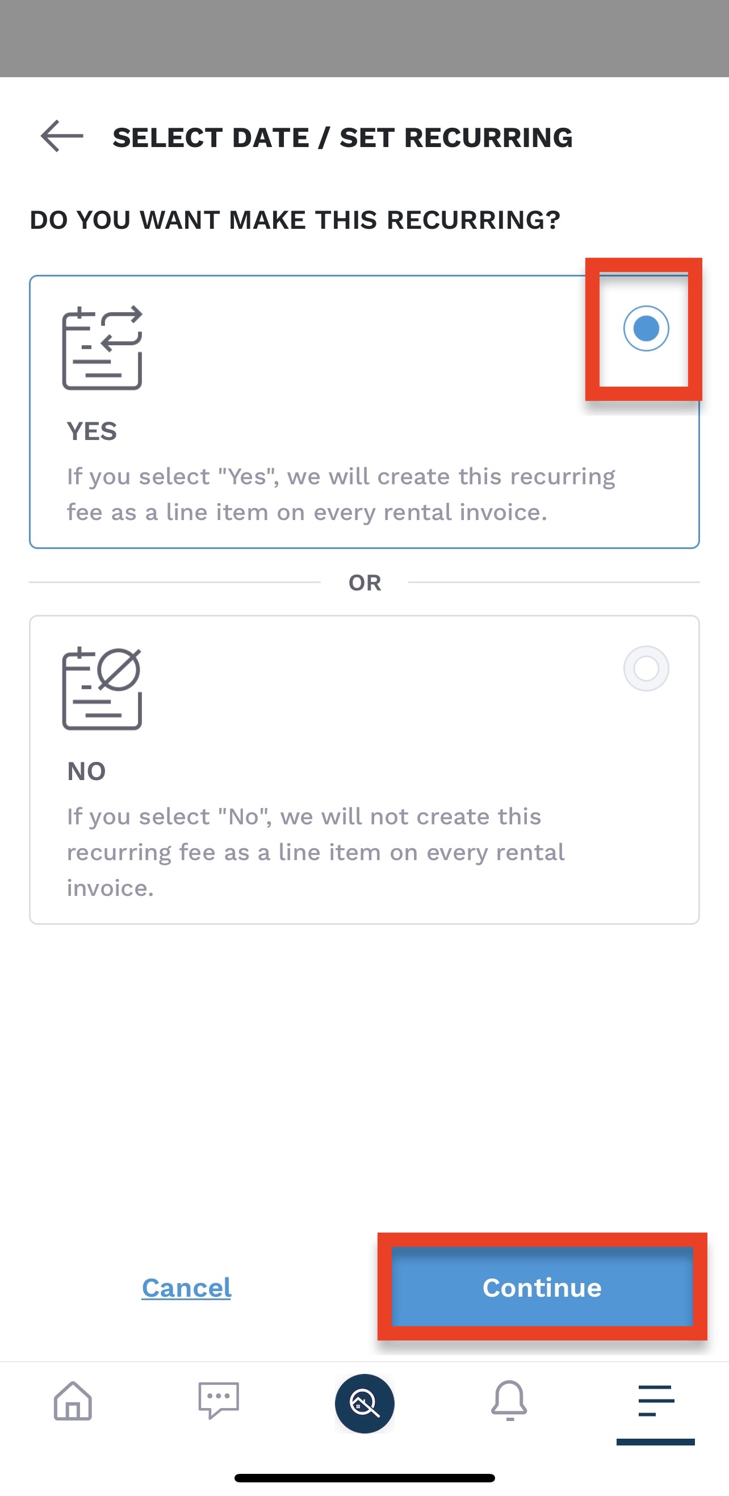Tap the property search center icon
This screenshot has width=729, height=1496.
[364, 1403]
